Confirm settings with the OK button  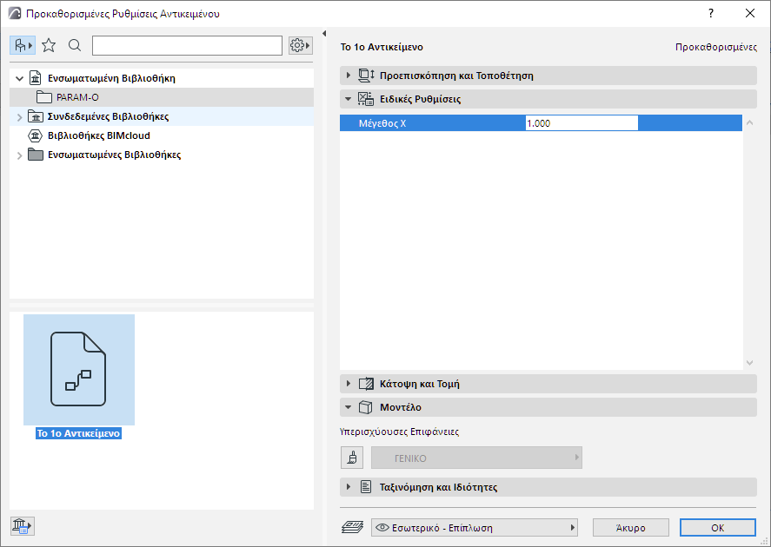(718, 527)
